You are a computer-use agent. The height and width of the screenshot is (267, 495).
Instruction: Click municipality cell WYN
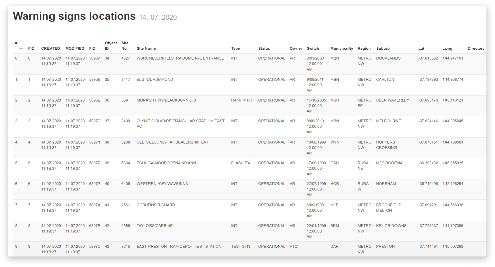click(335, 142)
